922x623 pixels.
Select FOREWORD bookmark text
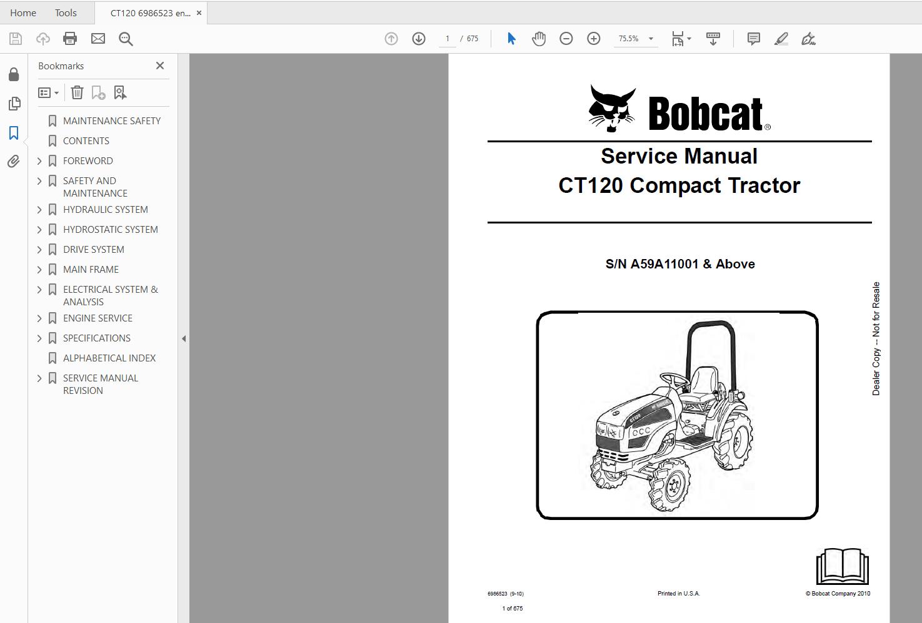tap(88, 161)
